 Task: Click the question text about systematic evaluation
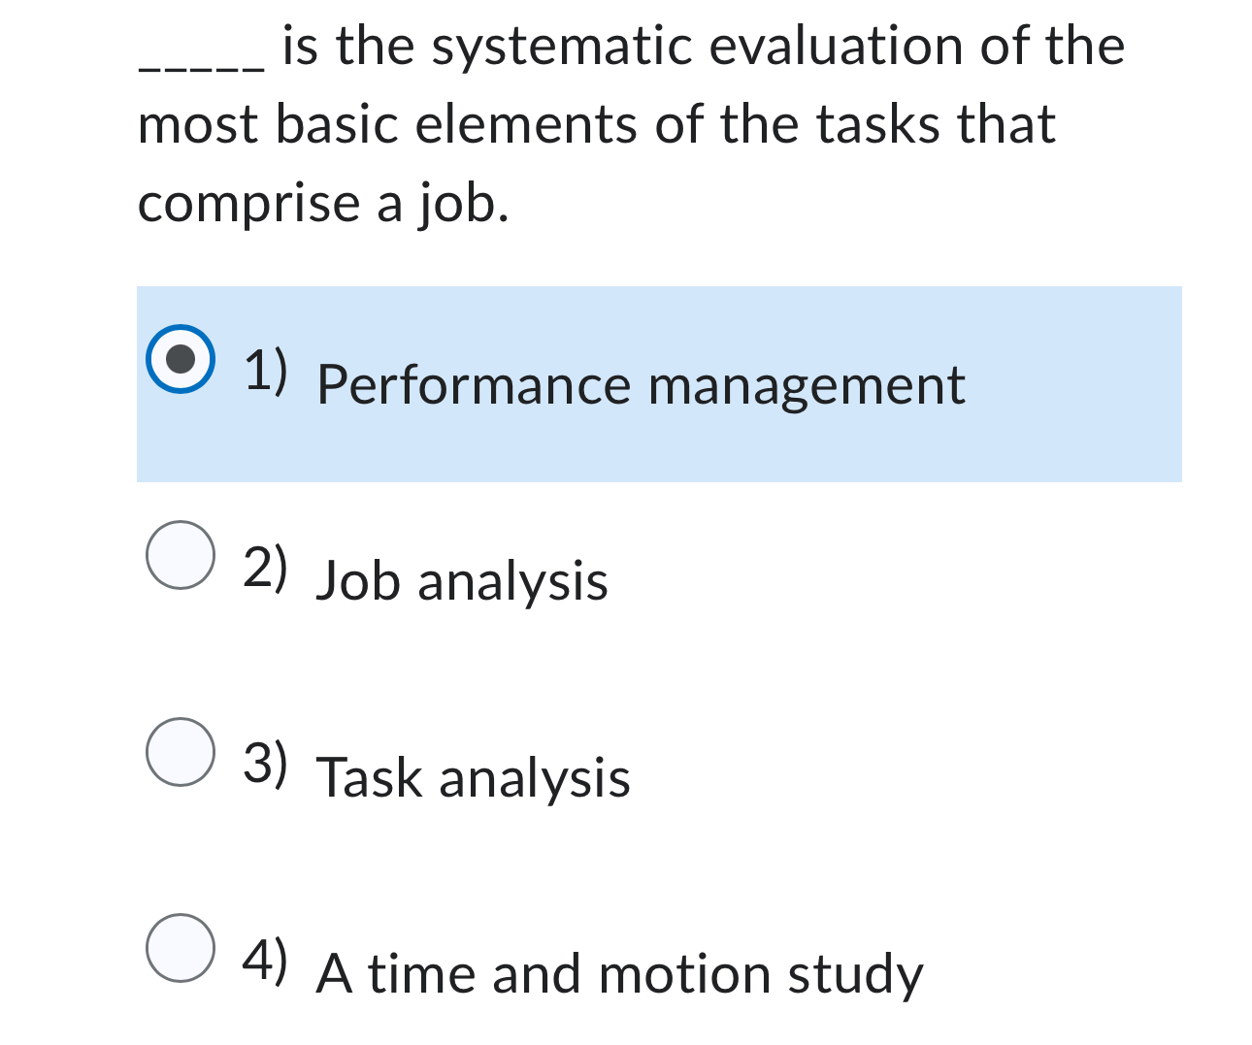click(x=631, y=45)
